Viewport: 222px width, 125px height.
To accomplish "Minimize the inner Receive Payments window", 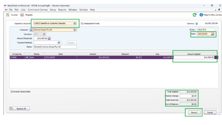I will tap(215, 10).
